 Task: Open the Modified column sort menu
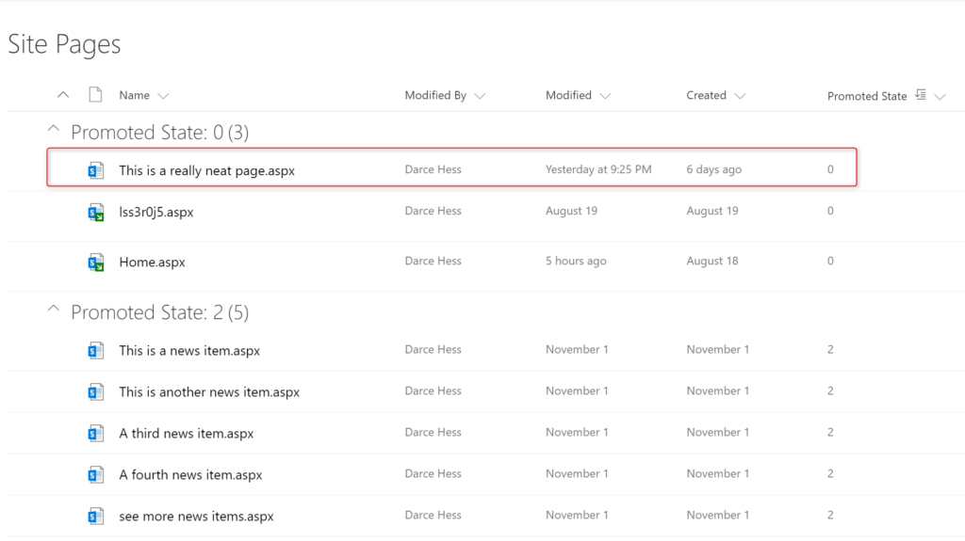click(605, 96)
